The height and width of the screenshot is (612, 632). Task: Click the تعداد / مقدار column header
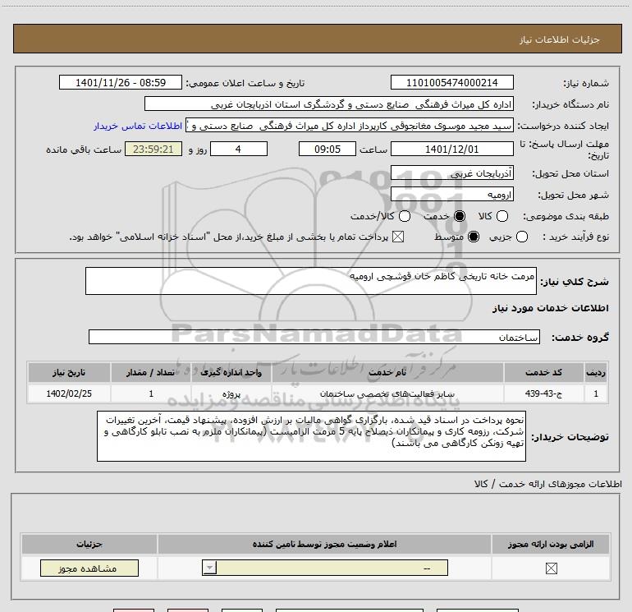click(151, 372)
